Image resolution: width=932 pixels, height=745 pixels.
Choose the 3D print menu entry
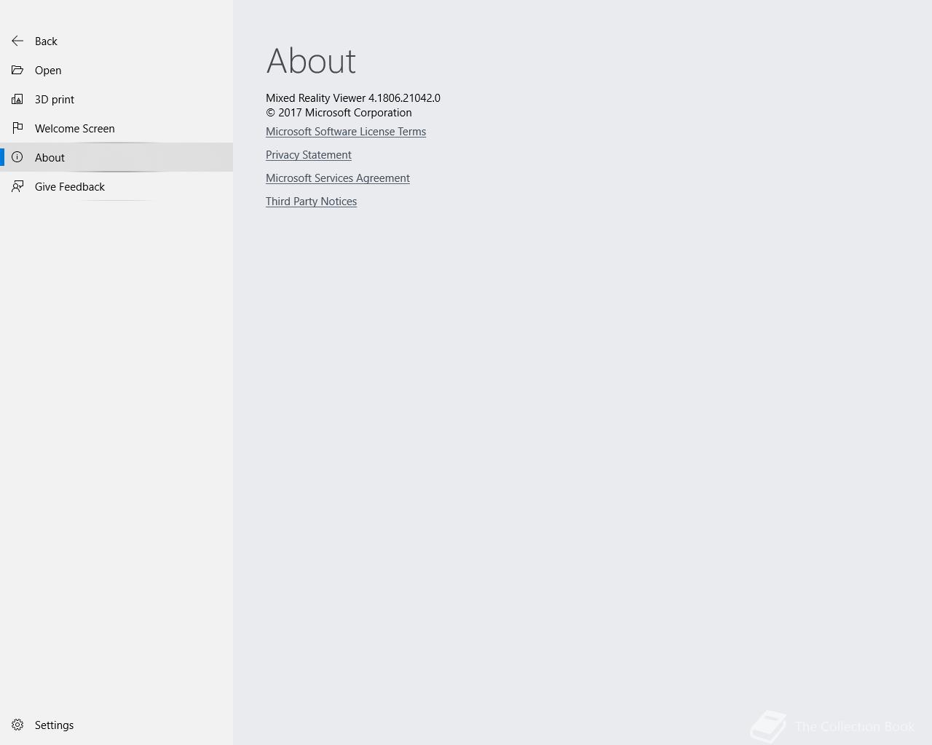[55, 100]
